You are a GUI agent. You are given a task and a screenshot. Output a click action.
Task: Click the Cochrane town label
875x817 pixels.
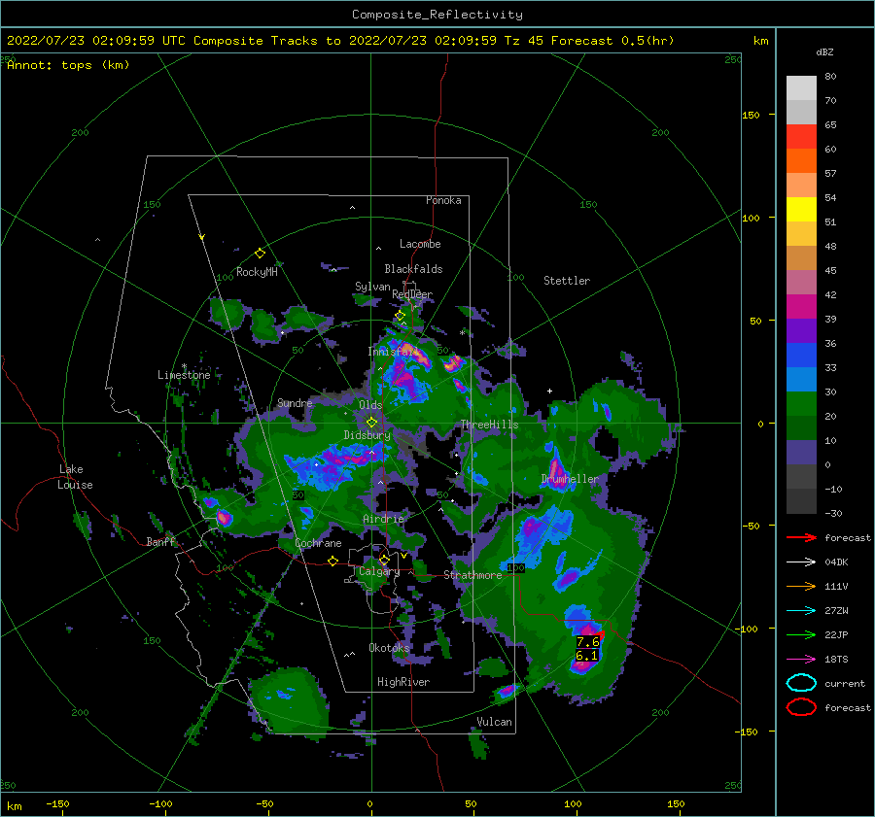318,543
